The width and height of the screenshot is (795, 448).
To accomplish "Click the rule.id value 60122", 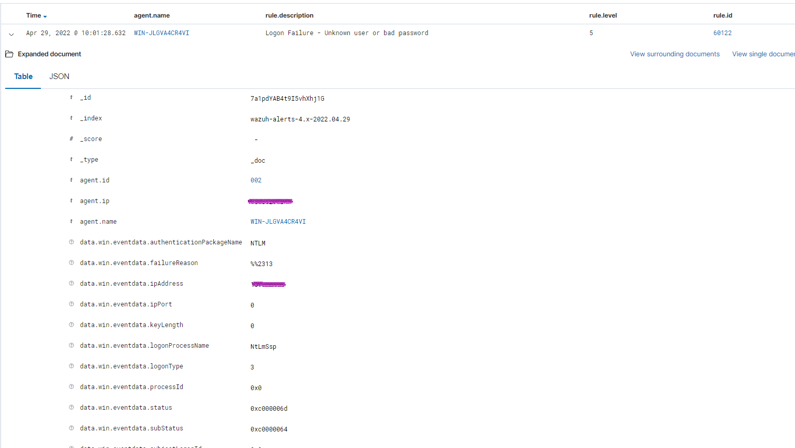I will click(x=723, y=33).
